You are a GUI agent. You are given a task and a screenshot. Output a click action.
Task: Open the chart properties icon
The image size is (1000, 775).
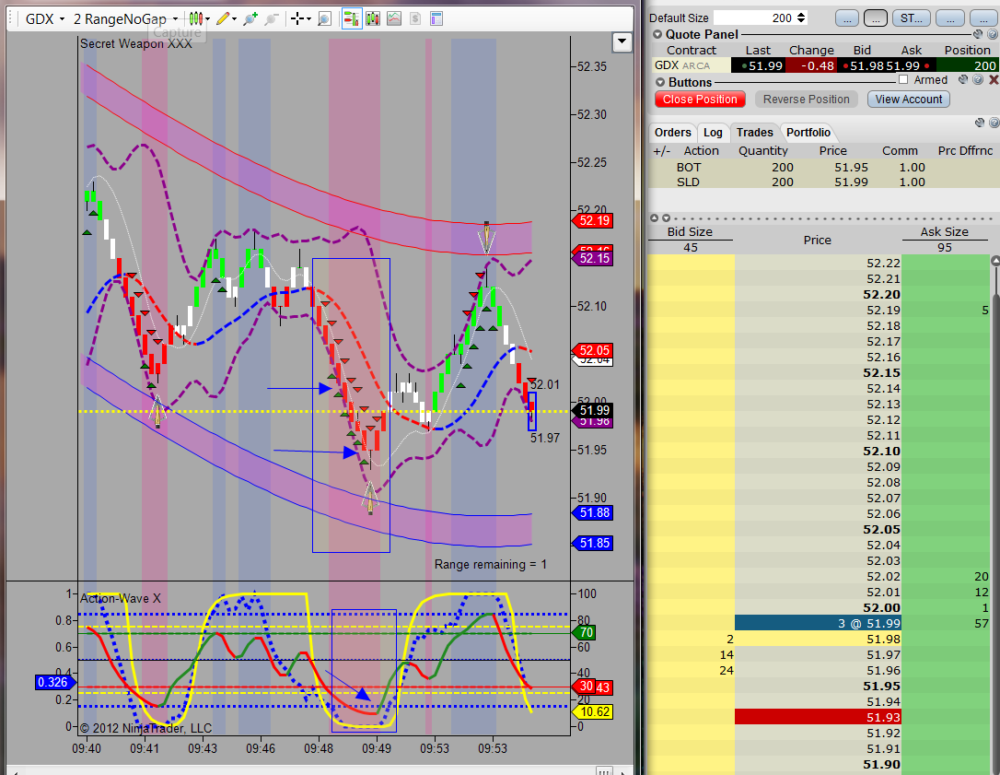[x=436, y=18]
